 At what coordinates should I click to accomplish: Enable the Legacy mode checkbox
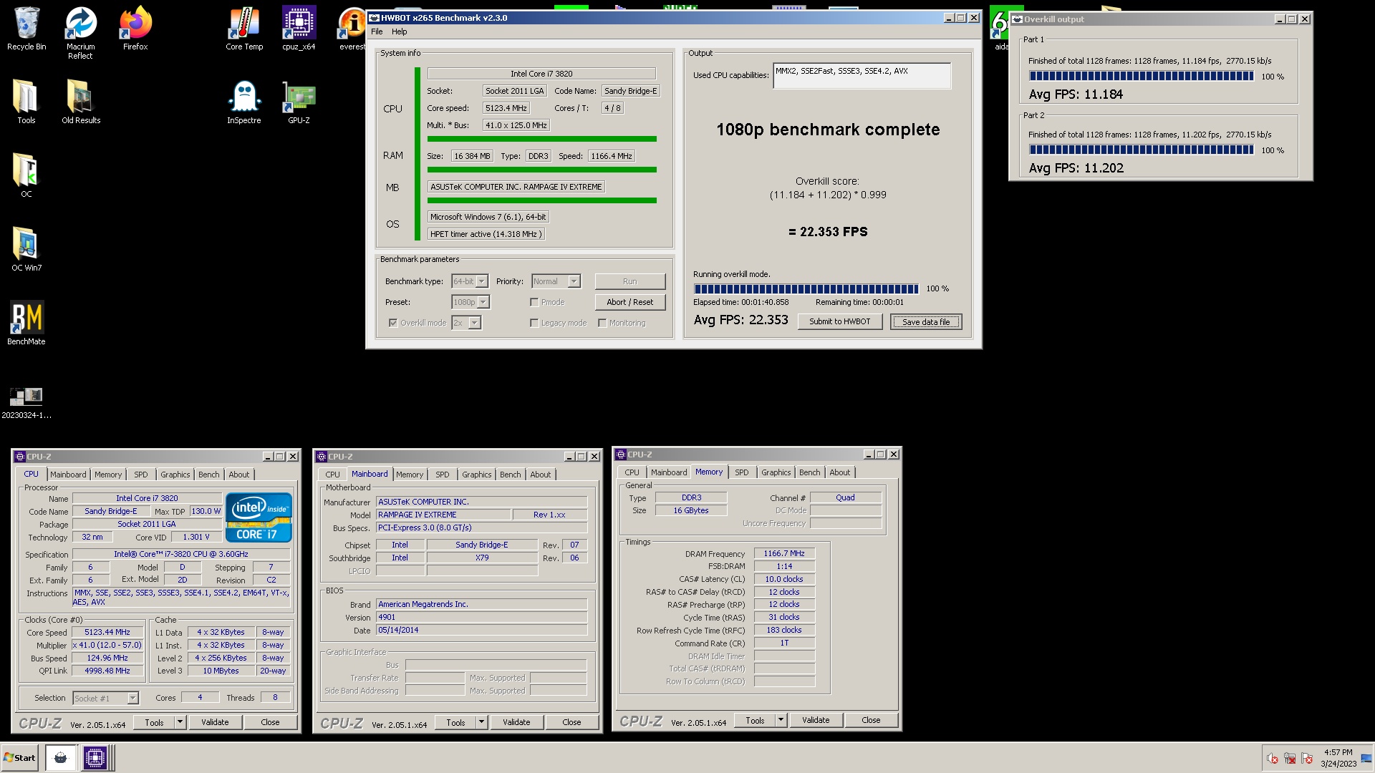(534, 323)
